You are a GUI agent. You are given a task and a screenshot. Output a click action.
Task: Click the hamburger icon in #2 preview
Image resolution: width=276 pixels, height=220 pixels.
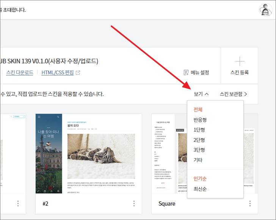click(x=39, y=117)
